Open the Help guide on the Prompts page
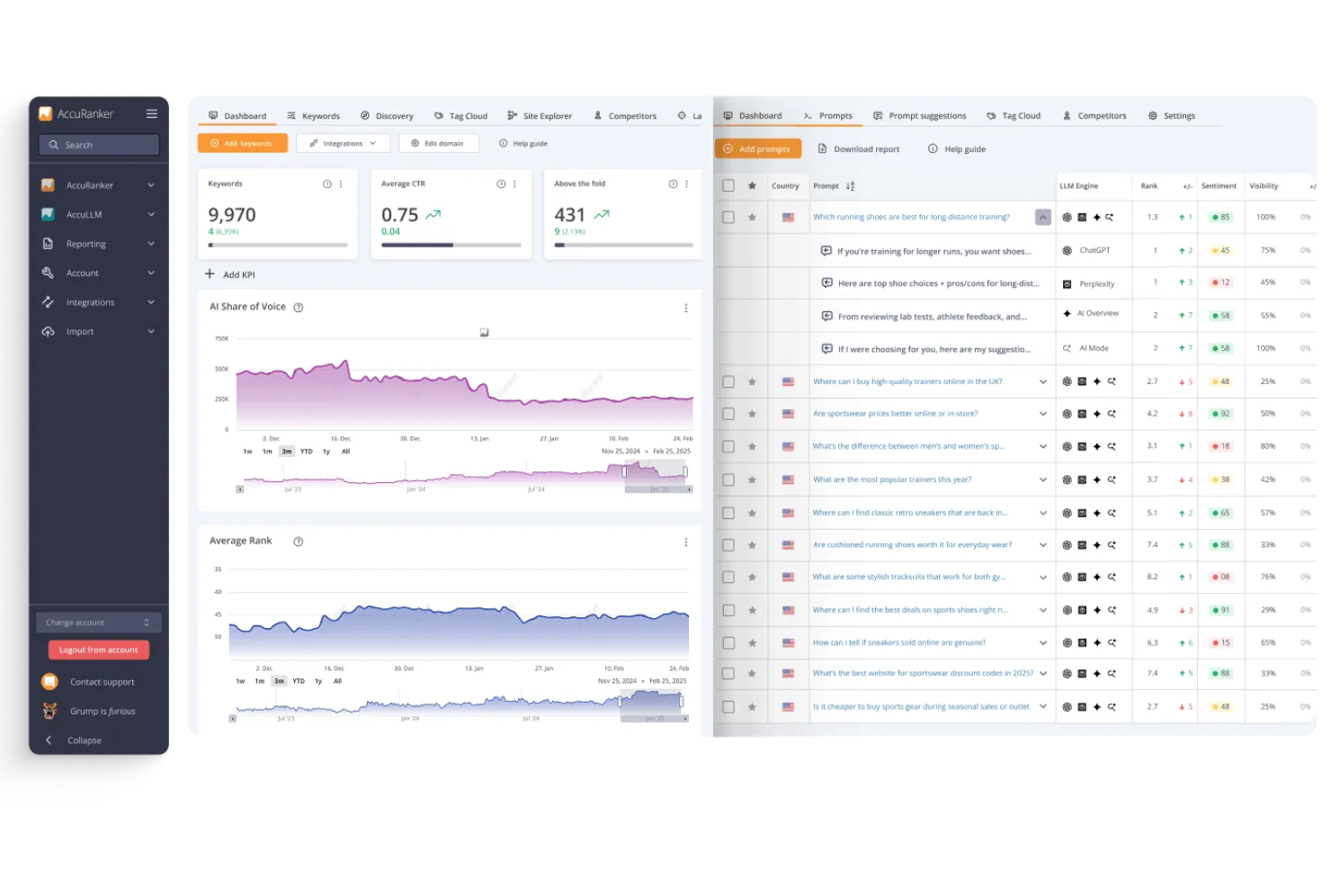This screenshot has width=1331, height=888. click(933, 148)
